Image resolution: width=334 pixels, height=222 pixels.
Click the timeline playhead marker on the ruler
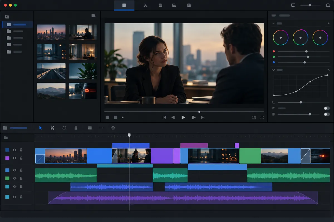pos(129,135)
